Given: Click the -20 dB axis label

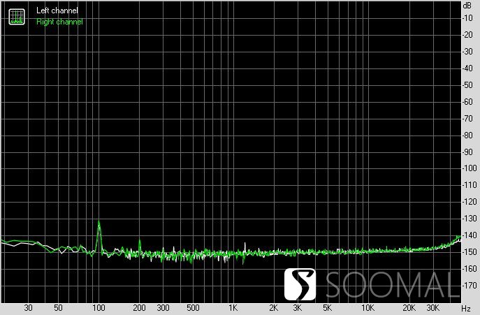Looking at the screenshot, I should [x=469, y=35].
